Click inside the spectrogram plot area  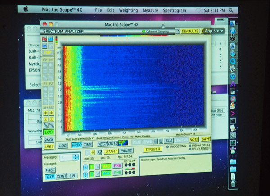134,88
